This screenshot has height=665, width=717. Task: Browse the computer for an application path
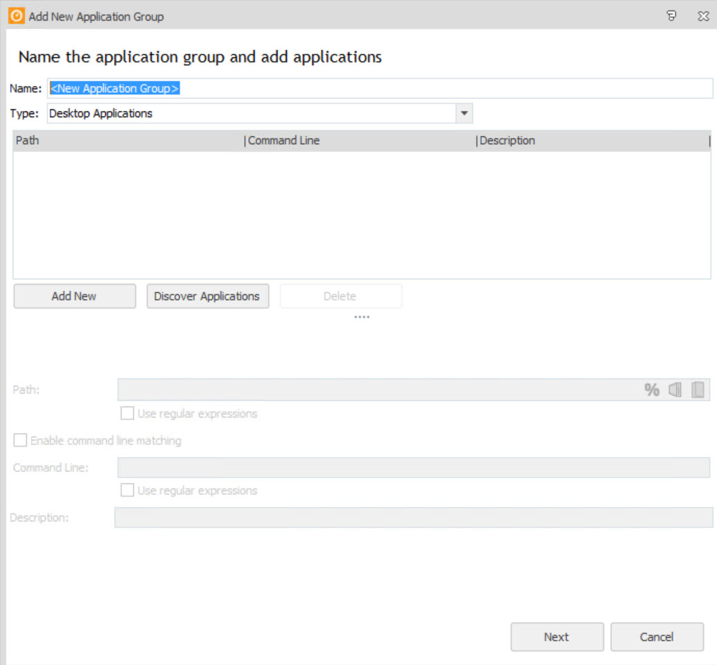[x=674, y=389]
